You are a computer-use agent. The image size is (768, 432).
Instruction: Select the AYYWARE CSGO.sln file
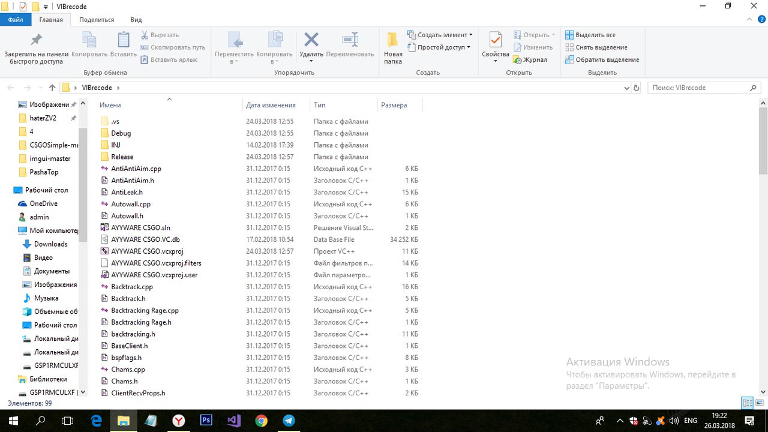pyautogui.click(x=140, y=228)
